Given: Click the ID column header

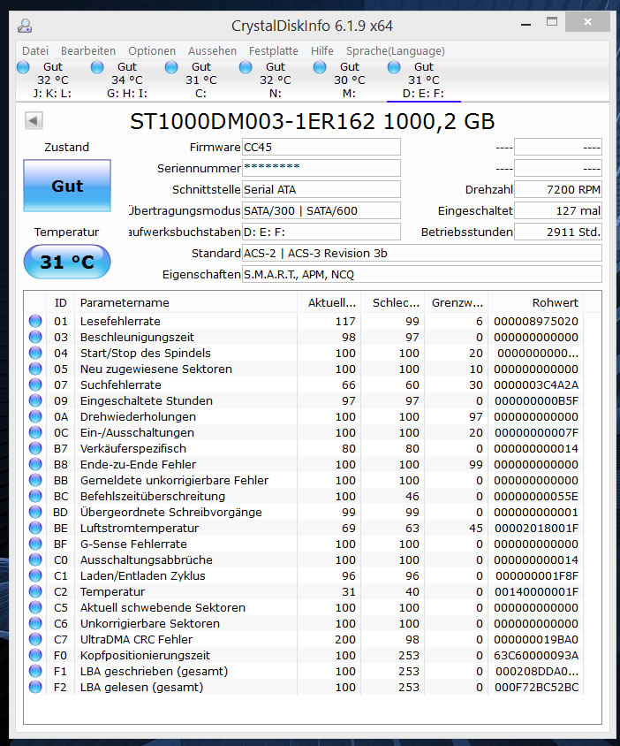Looking at the screenshot, I should pyautogui.click(x=60, y=302).
